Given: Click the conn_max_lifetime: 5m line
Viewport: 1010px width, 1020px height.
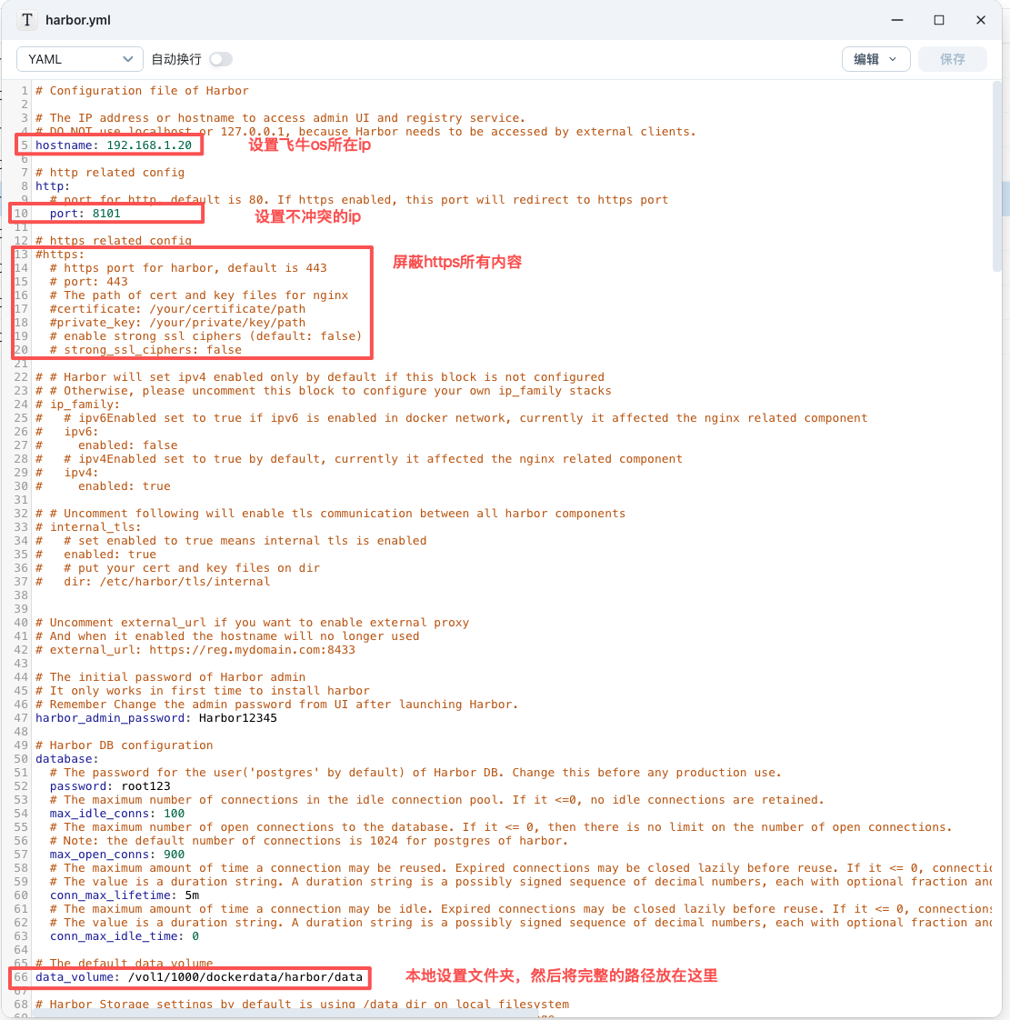Looking at the screenshot, I should (x=125, y=895).
